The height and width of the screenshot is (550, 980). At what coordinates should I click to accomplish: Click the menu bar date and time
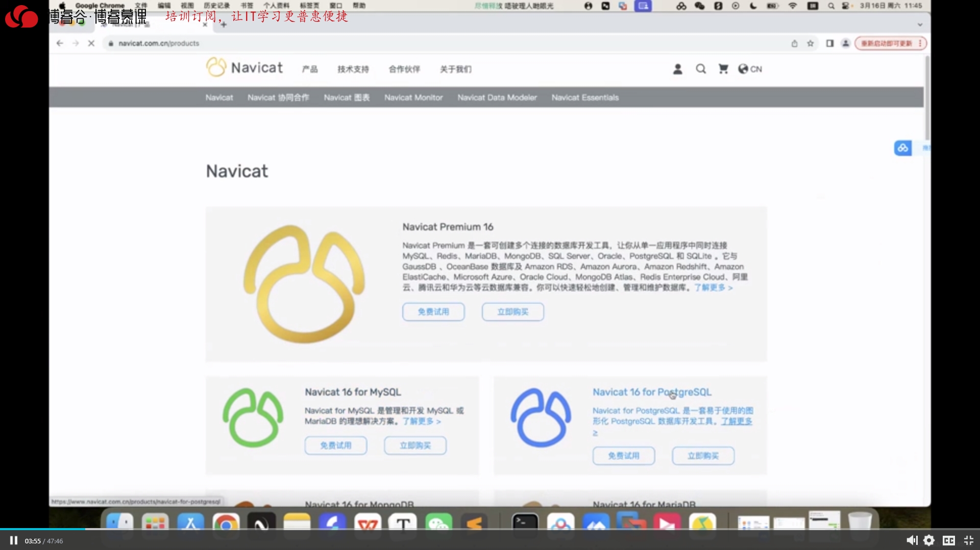pos(891,6)
